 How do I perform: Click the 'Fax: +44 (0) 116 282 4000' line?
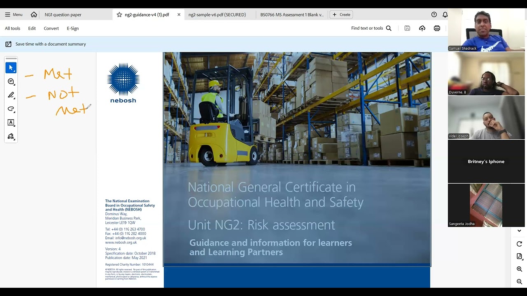(x=126, y=234)
